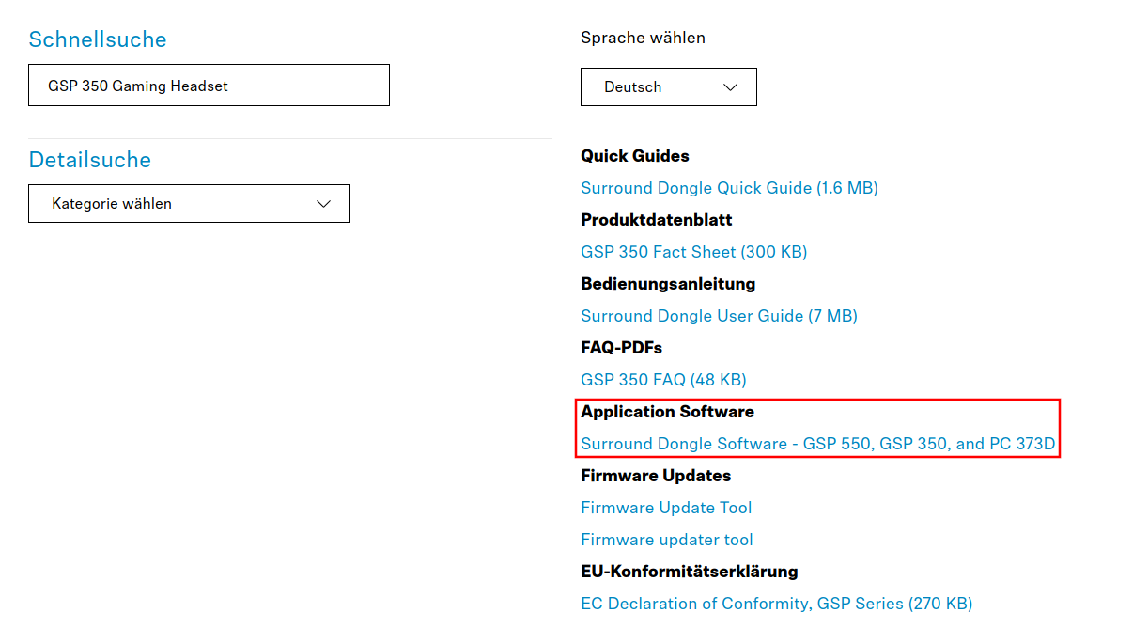The height and width of the screenshot is (644, 1133).
Task: Open the Firmware Update Tool link
Action: (666, 508)
